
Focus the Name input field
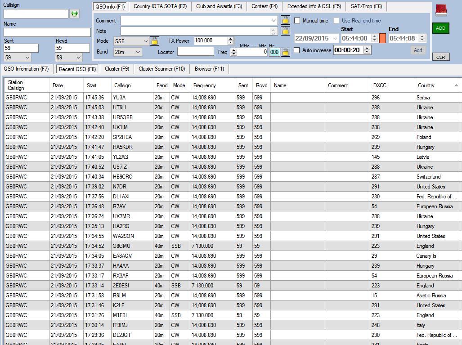click(47, 32)
